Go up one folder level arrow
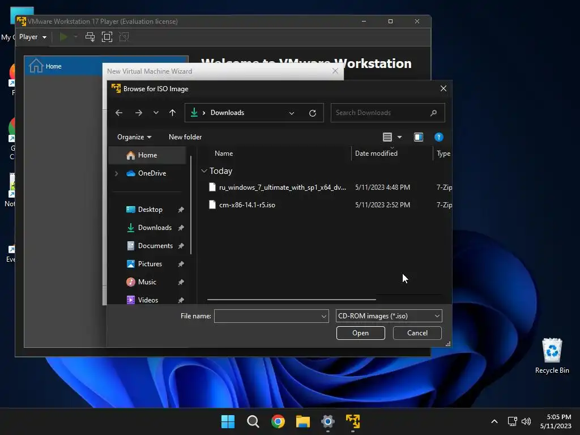This screenshot has height=435, width=580. coord(172,113)
